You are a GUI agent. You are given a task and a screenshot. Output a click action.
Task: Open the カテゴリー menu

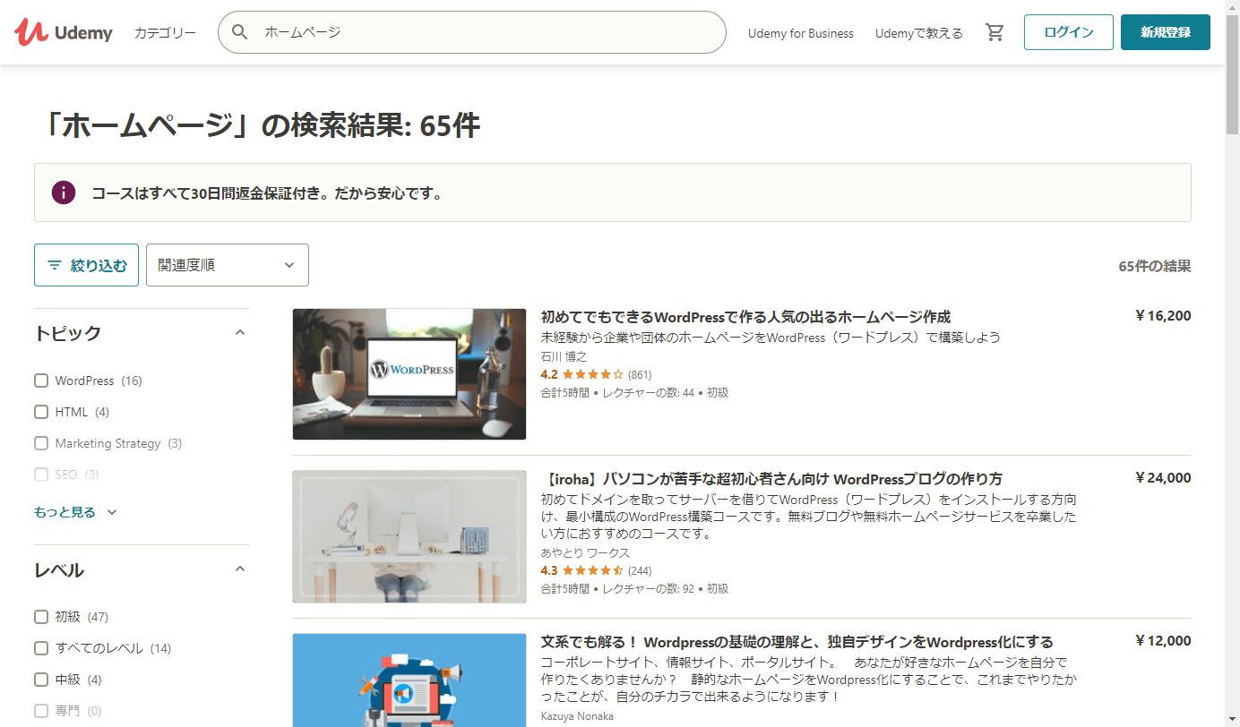click(165, 33)
